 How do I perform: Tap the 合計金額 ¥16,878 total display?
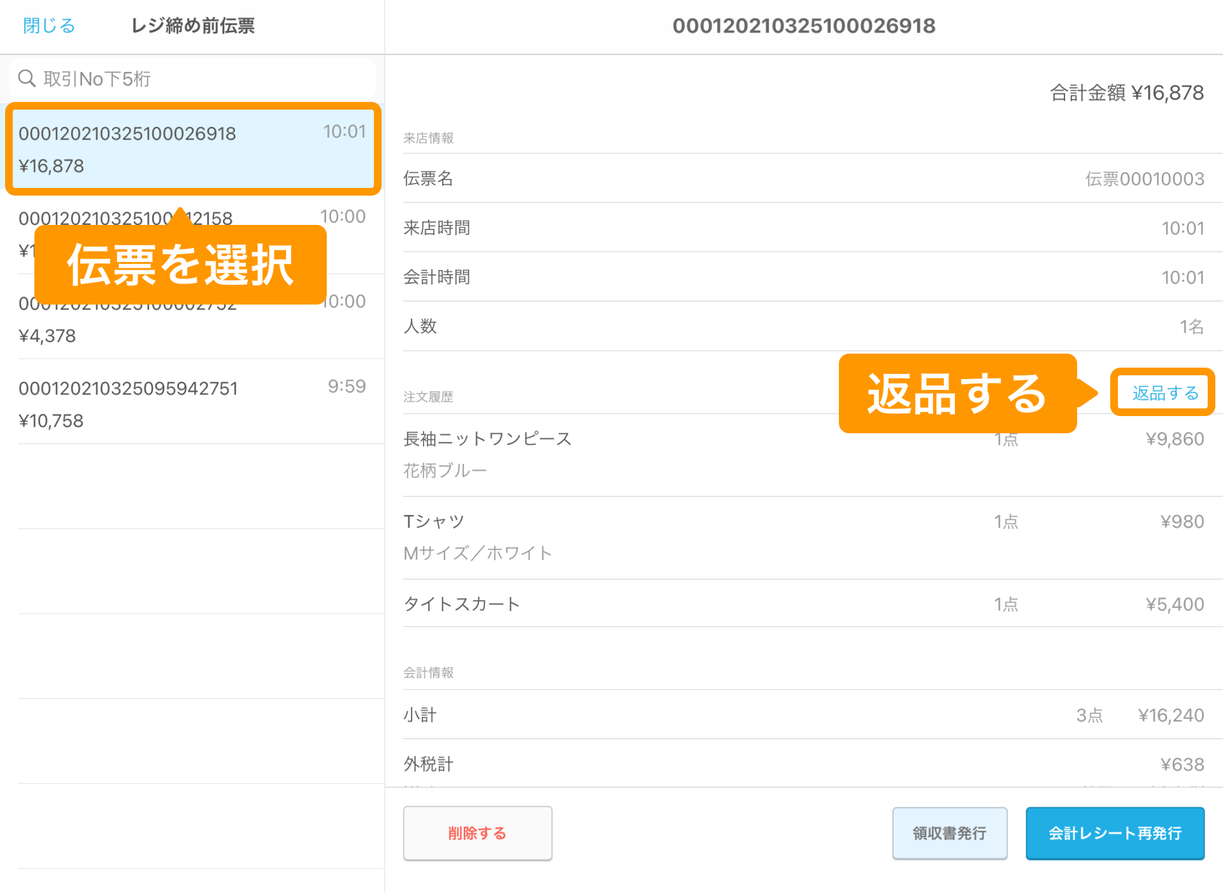[1126, 92]
